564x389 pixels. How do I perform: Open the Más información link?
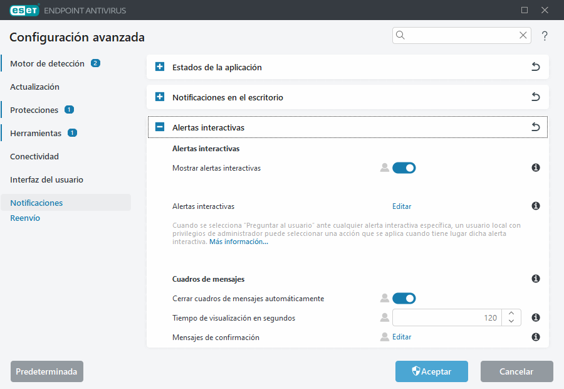(x=239, y=241)
